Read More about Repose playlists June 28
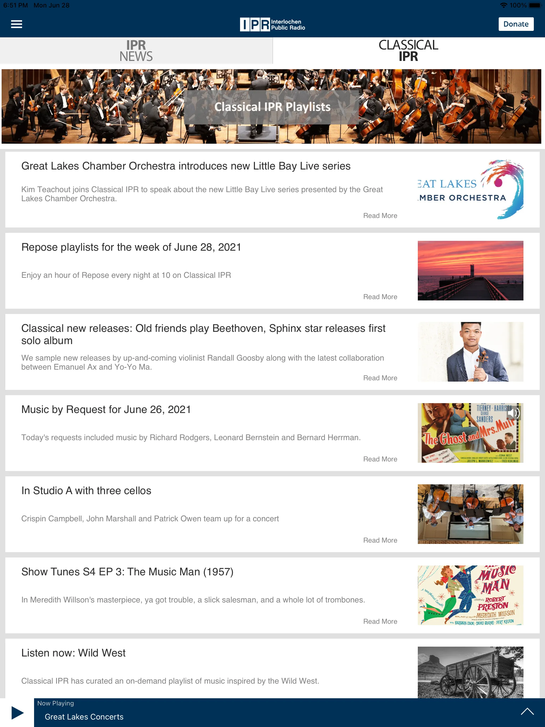 [379, 296]
